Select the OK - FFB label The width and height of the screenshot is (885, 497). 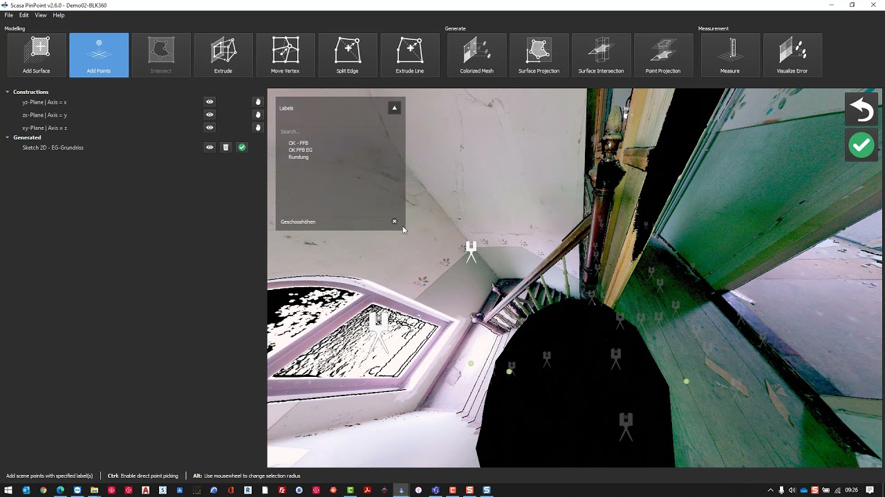pyautogui.click(x=299, y=143)
